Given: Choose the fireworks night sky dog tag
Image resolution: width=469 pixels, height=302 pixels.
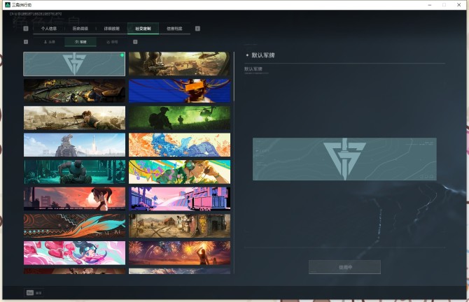Looking at the screenshot, I should [x=179, y=253].
